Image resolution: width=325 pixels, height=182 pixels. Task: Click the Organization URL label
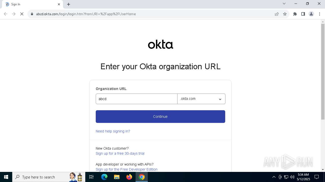point(111,89)
